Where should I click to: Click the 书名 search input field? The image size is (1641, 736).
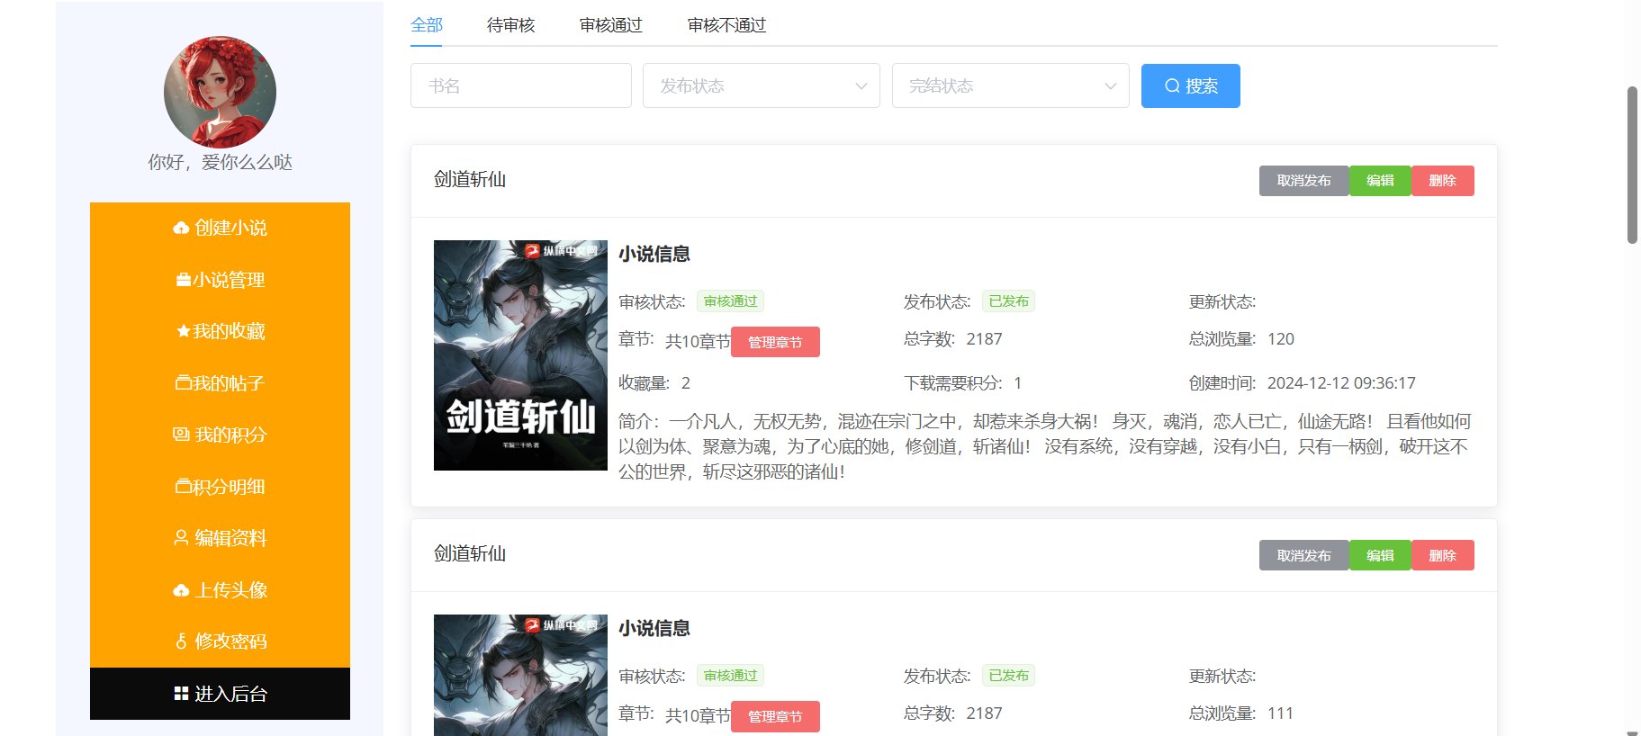tap(521, 85)
